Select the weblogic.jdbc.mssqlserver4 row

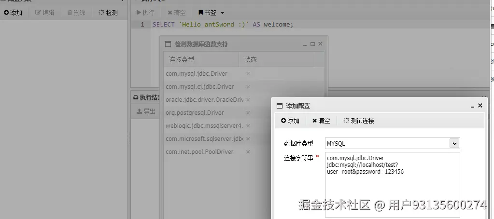click(x=217, y=125)
